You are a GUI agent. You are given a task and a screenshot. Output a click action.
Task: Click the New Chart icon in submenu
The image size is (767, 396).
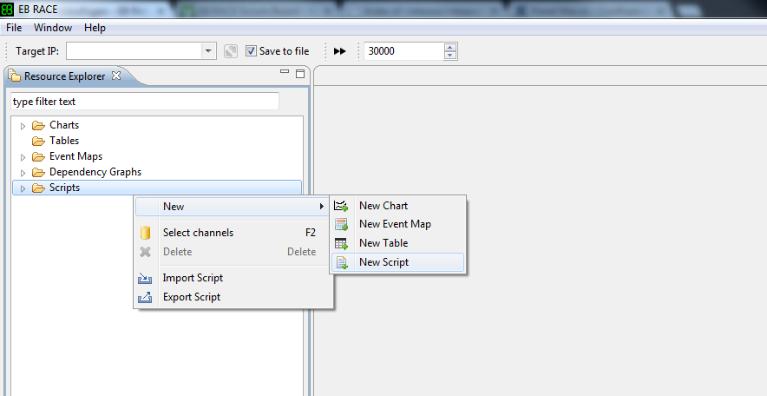click(341, 206)
